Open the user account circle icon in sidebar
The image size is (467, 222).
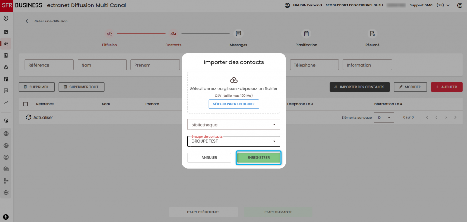tap(6, 157)
